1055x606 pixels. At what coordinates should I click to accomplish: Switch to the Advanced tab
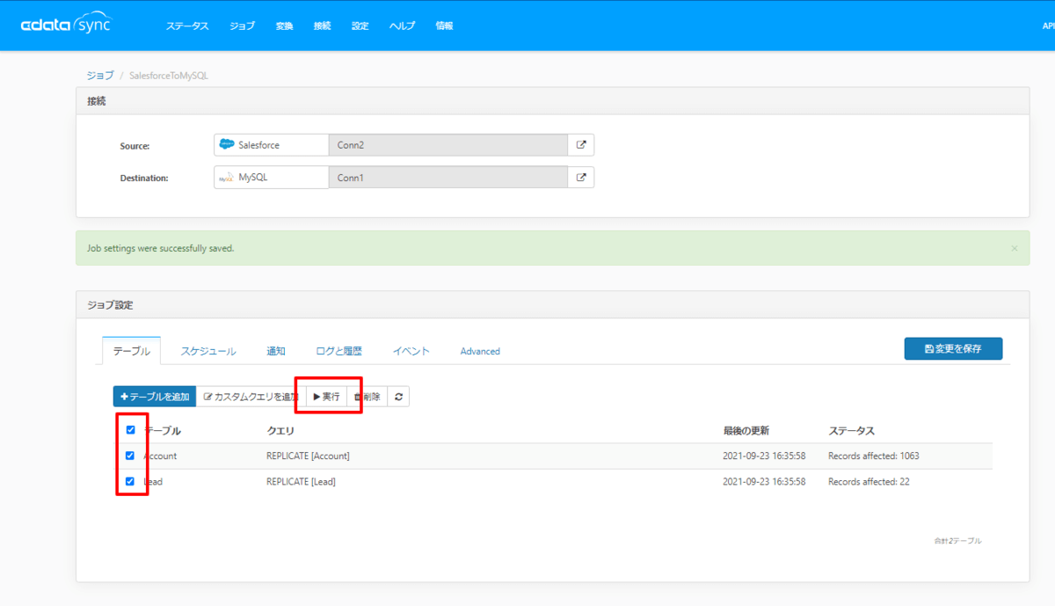click(x=480, y=351)
